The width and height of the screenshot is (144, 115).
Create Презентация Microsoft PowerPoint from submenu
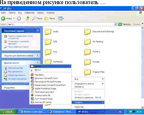tap(50, 85)
